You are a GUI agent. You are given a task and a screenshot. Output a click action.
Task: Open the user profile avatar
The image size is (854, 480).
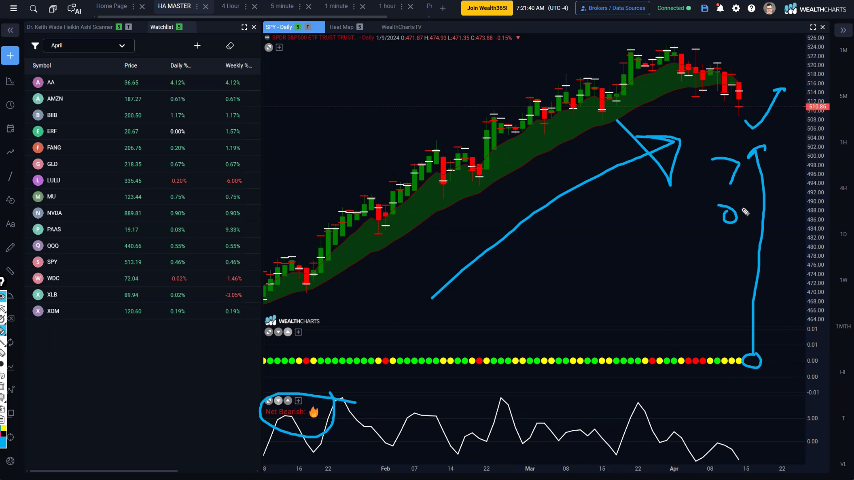769,8
